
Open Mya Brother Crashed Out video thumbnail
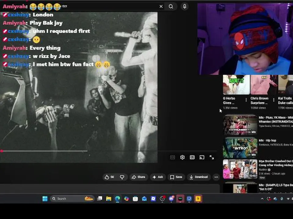point(240,169)
